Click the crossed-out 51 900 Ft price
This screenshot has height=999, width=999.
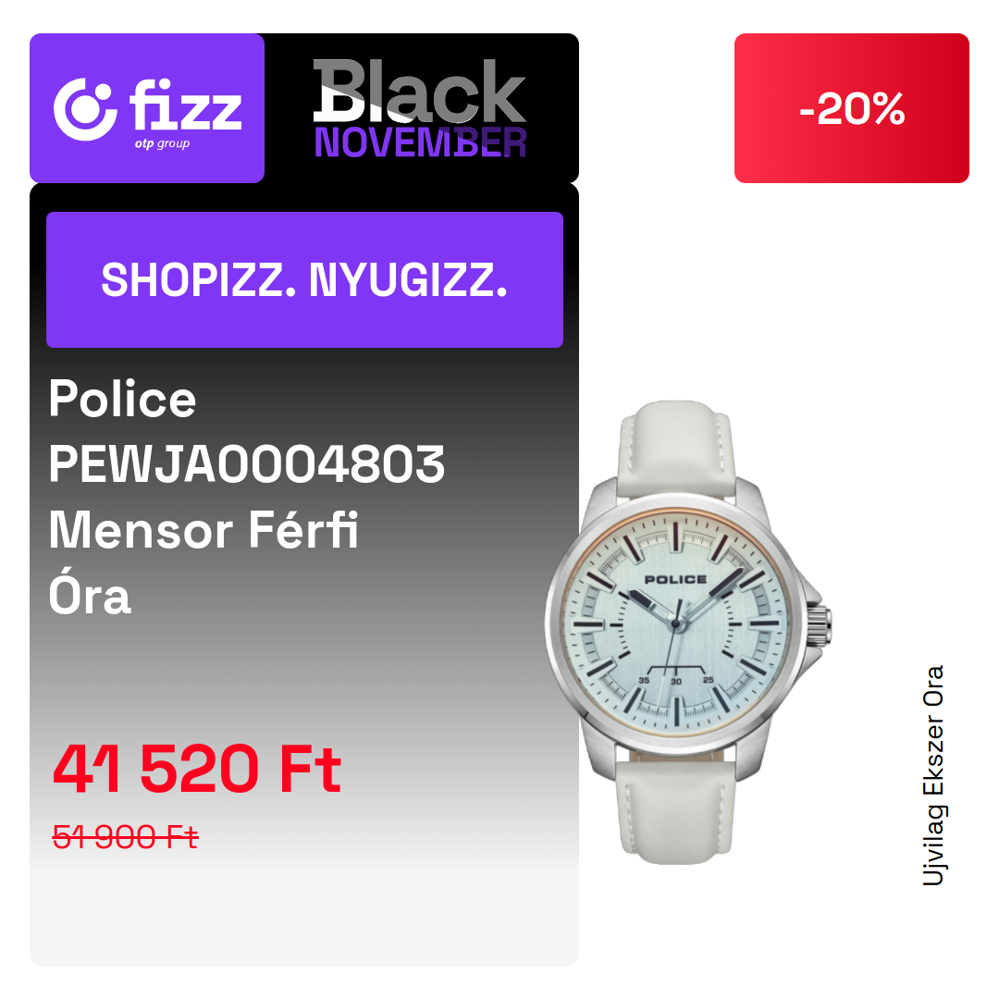point(126,836)
